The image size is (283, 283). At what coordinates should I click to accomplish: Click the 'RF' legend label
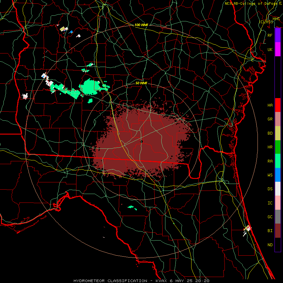[270, 35]
